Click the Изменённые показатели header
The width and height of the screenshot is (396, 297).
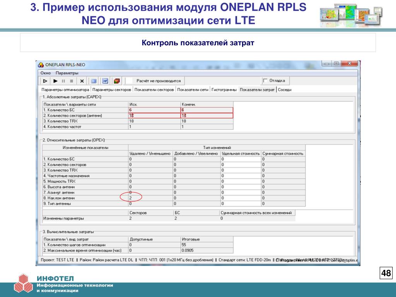(85, 148)
